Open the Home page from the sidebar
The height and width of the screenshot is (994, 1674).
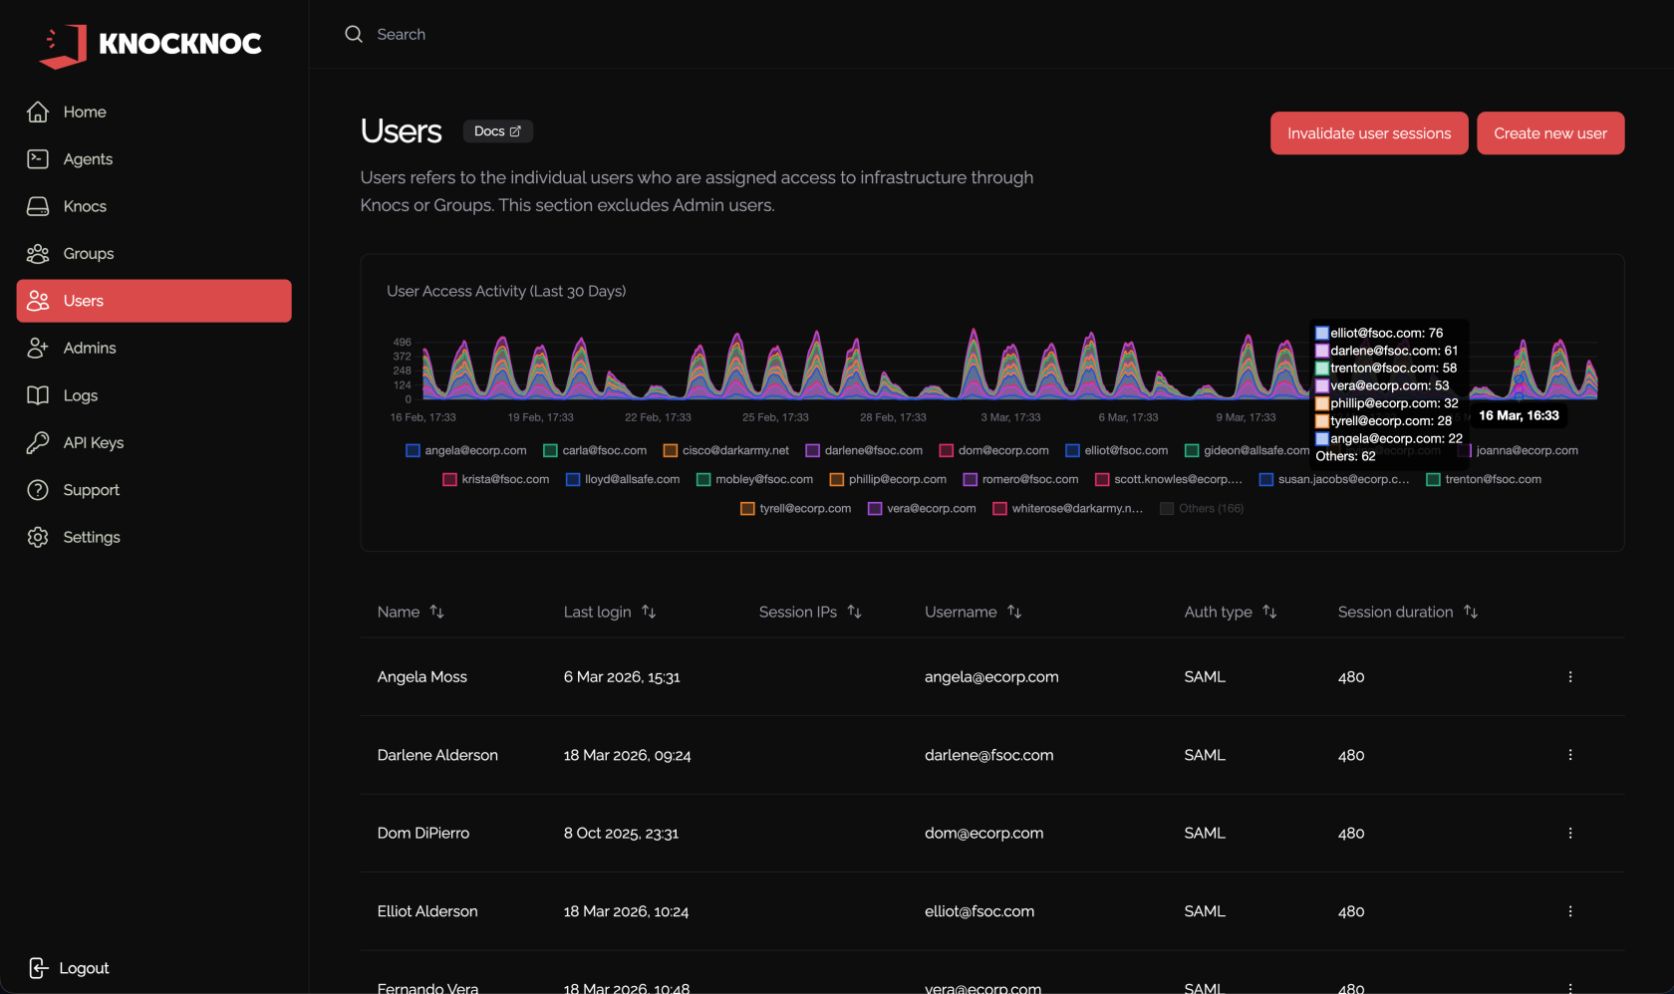point(85,112)
